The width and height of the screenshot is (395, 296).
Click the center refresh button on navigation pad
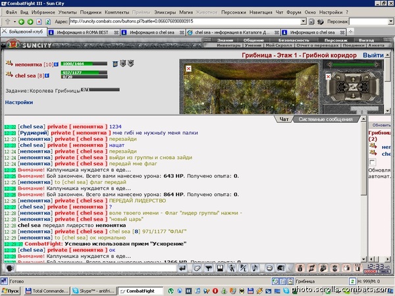coord(353,87)
